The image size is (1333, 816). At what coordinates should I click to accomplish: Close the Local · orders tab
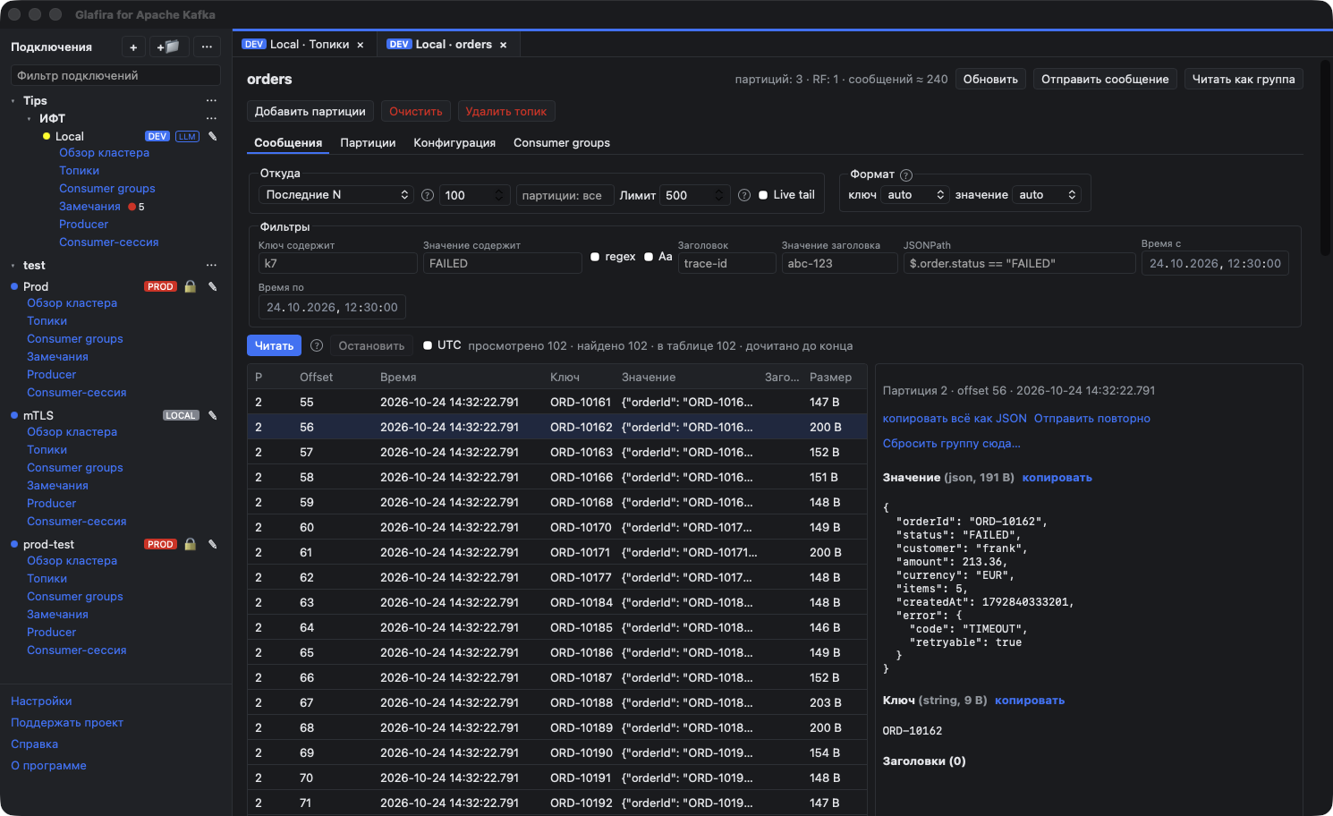(x=504, y=45)
